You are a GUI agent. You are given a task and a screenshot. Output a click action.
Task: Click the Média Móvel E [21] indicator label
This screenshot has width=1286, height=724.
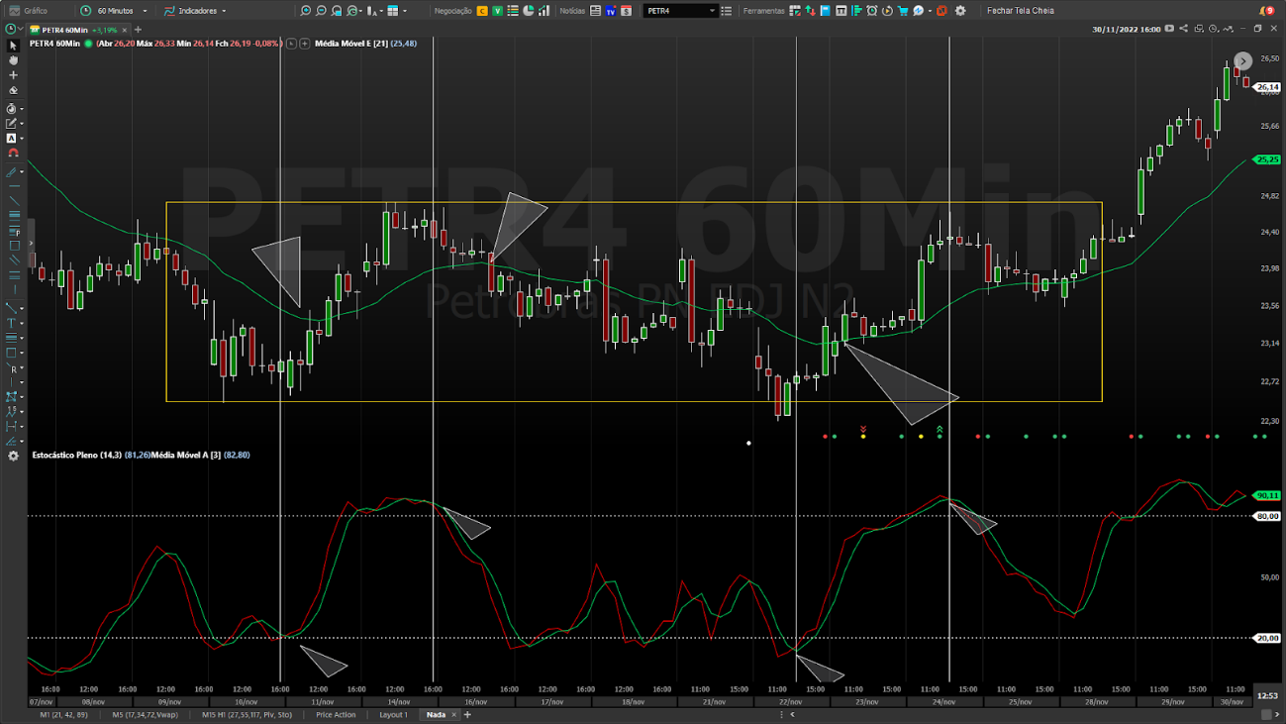(351, 44)
